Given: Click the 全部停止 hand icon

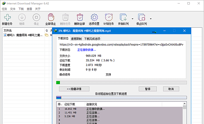Looking at the screenshot, I should pos(51,17).
